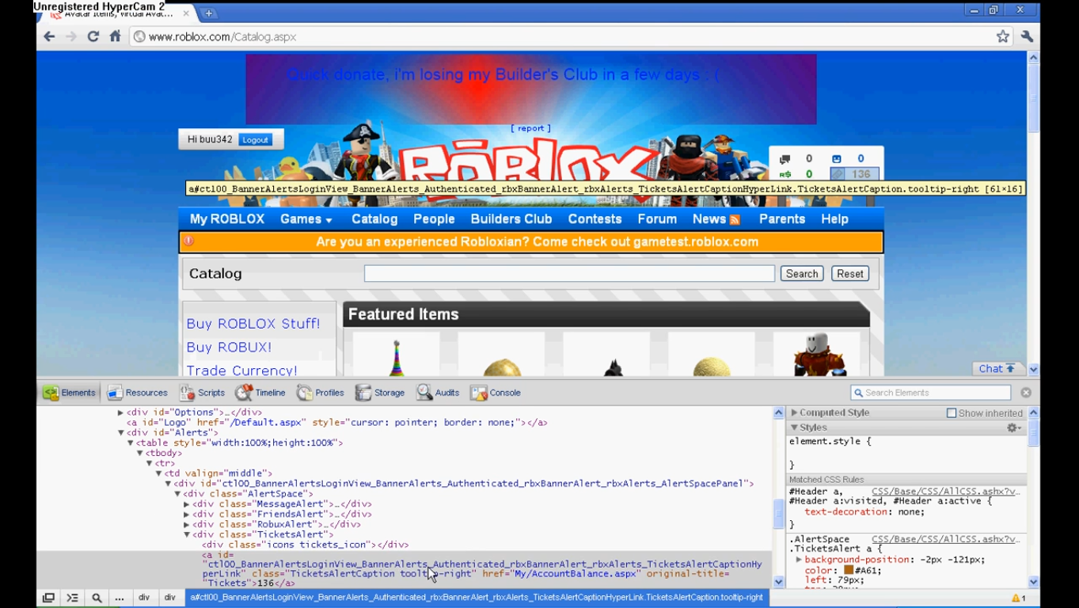Open the Scripts panel in DevTools
The width and height of the screenshot is (1079, 608).
pyautogui.click(x=202, y=393)
